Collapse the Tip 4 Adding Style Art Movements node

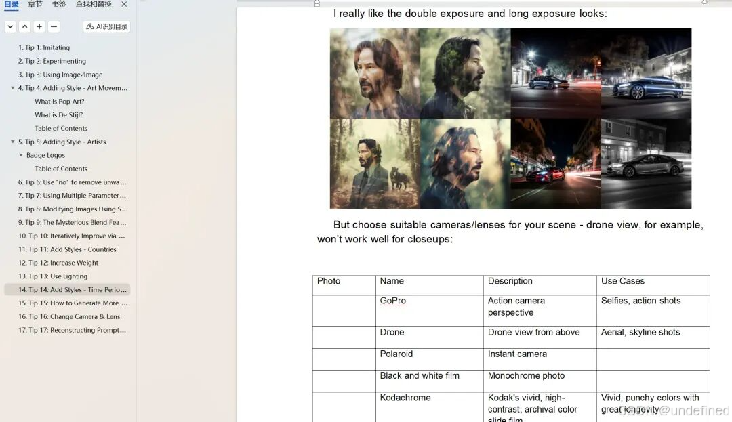[13, 87]
